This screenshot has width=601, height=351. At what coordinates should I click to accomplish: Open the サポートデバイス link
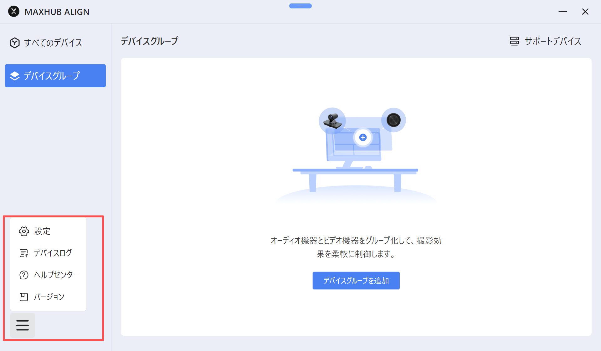(552, 41)
